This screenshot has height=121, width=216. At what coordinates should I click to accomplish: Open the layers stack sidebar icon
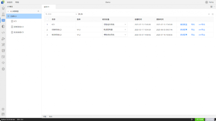tap(3, 8)
